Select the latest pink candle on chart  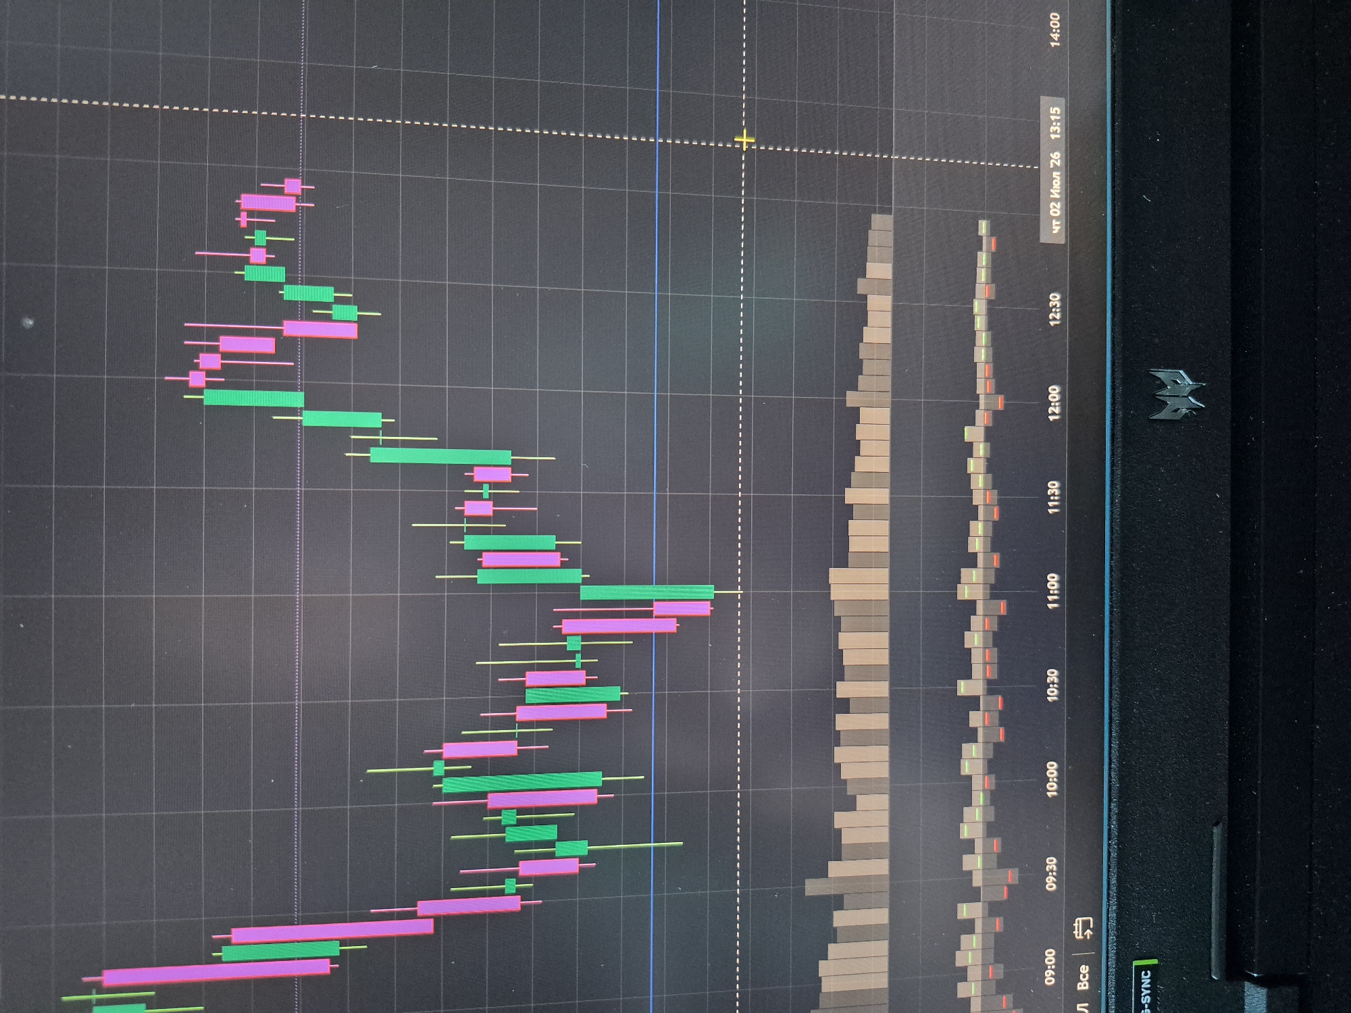(x=292, y=186)
